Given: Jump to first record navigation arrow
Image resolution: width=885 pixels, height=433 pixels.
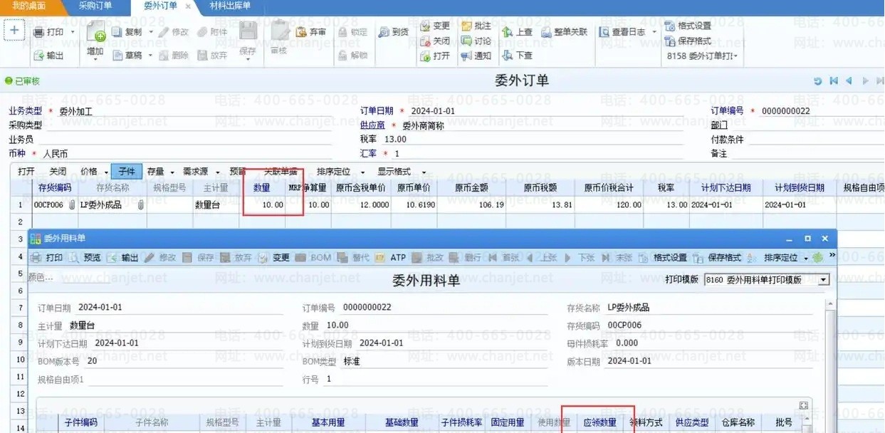Looking at the screenshot, I should click(834, 81).
